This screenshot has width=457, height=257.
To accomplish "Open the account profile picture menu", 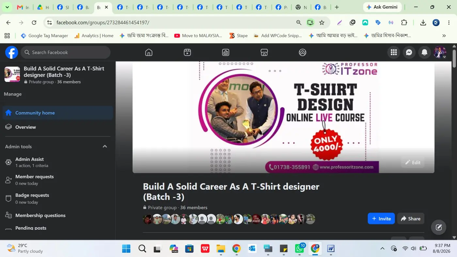I will [x=440, y=52].
